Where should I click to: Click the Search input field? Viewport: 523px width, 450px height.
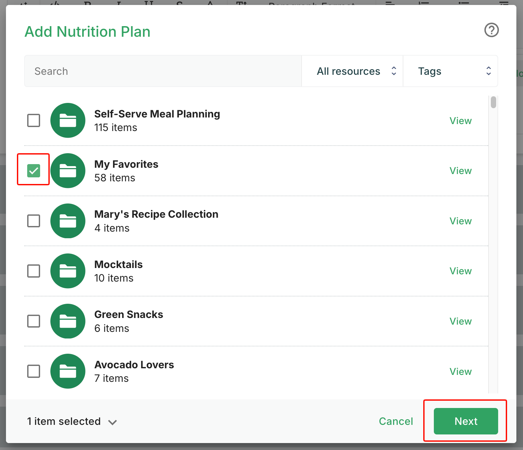coord(163,71)
